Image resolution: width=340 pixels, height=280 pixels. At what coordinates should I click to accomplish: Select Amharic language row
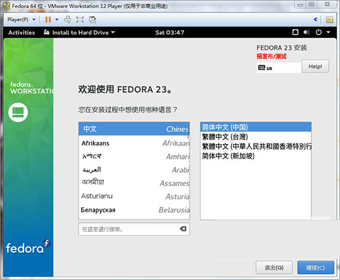(x=134, y=156)
